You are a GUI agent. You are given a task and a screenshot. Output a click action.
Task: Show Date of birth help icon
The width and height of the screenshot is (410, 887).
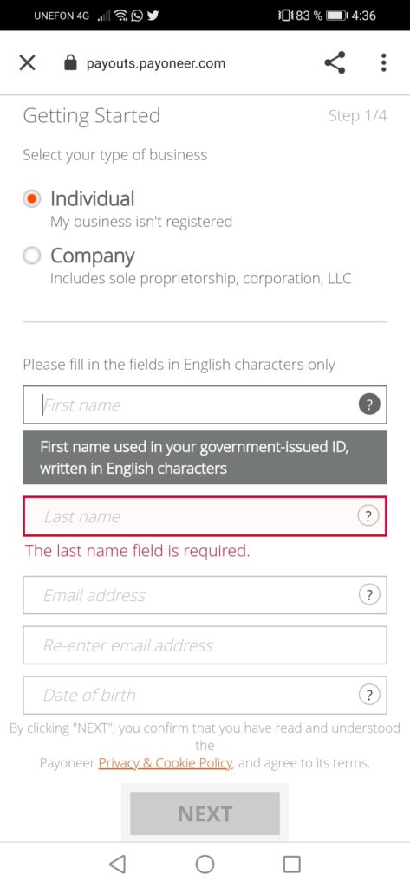(x=369, y=695)
